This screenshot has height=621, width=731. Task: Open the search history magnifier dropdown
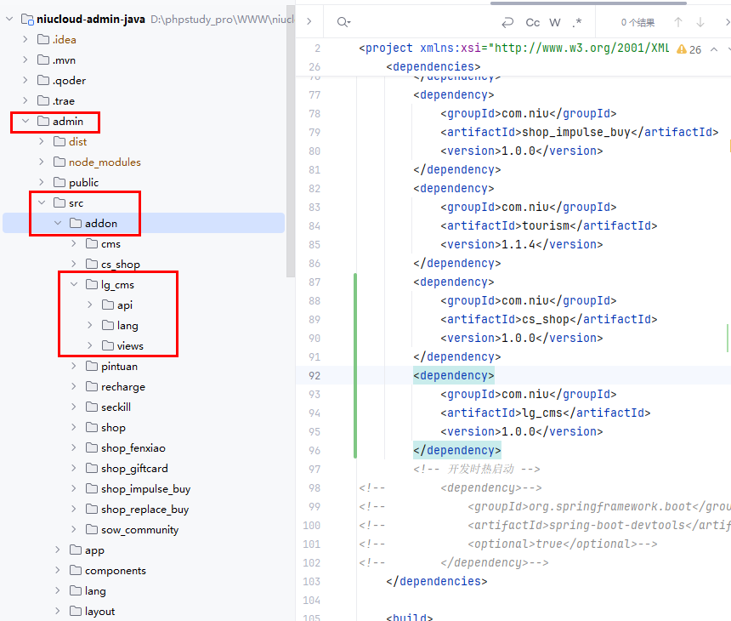point(343,23)
